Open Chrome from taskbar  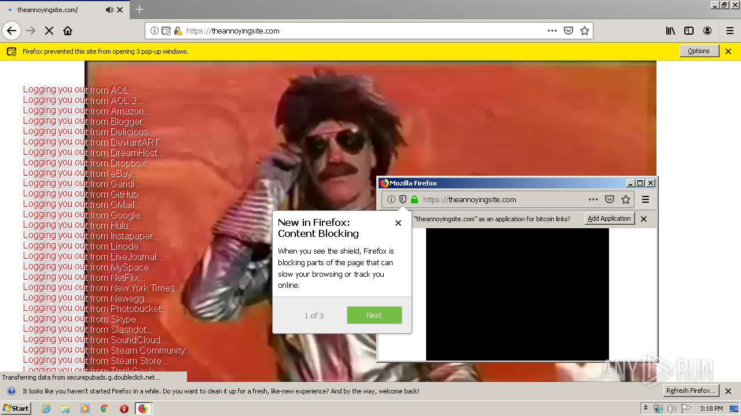(104, 408)
